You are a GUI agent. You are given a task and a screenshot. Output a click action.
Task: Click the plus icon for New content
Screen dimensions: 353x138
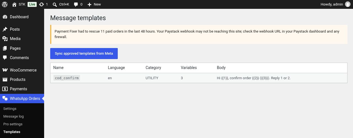pos(89,4)
